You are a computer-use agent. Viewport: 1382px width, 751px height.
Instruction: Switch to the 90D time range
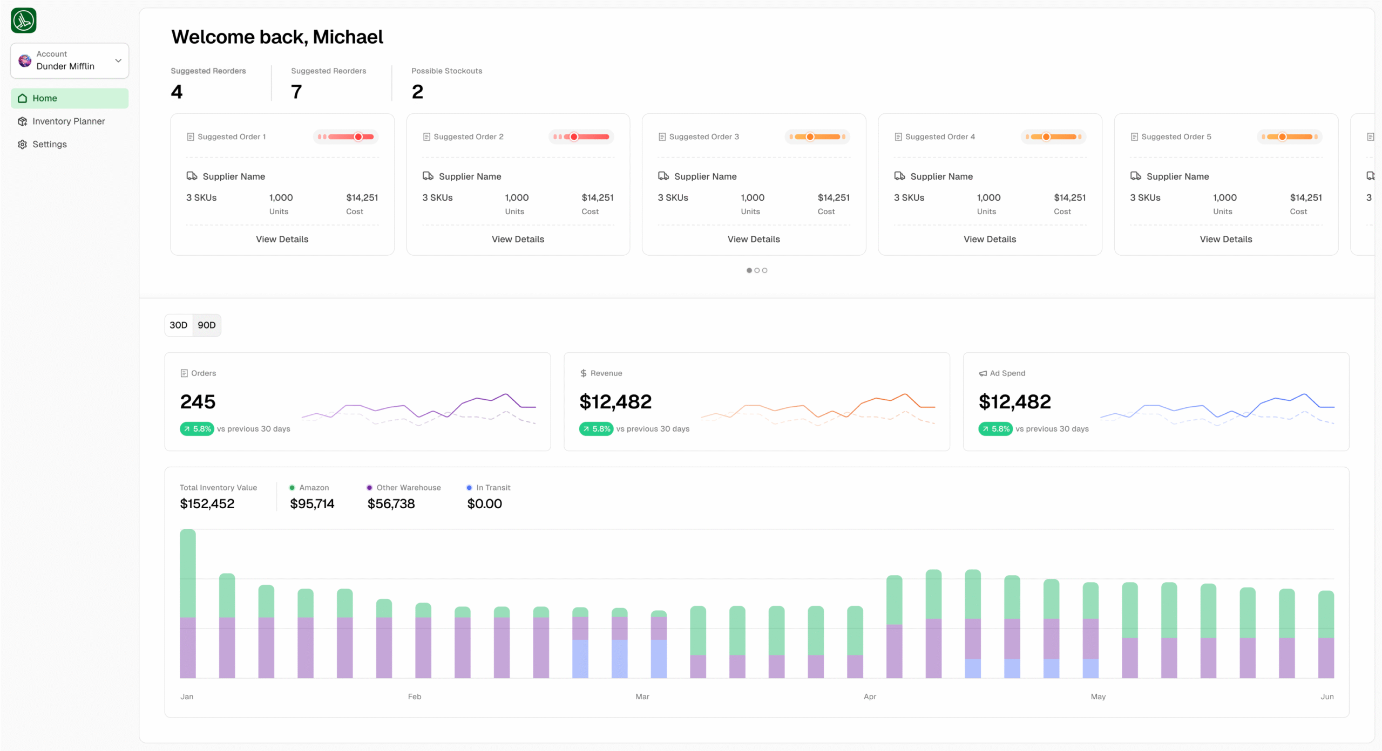pyautogui.click(x=207, y=325)
